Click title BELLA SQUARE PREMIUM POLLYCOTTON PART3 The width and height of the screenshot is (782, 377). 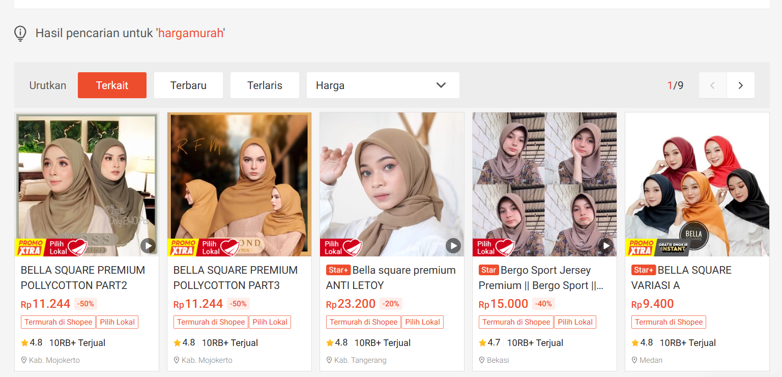[236, 278]
